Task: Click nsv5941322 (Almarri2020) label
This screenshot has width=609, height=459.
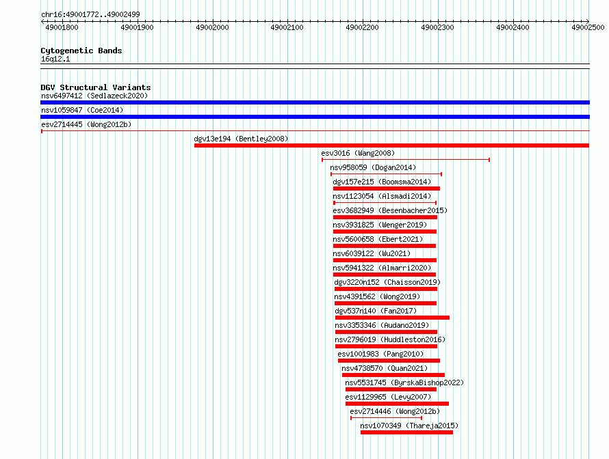Action: 382,268
